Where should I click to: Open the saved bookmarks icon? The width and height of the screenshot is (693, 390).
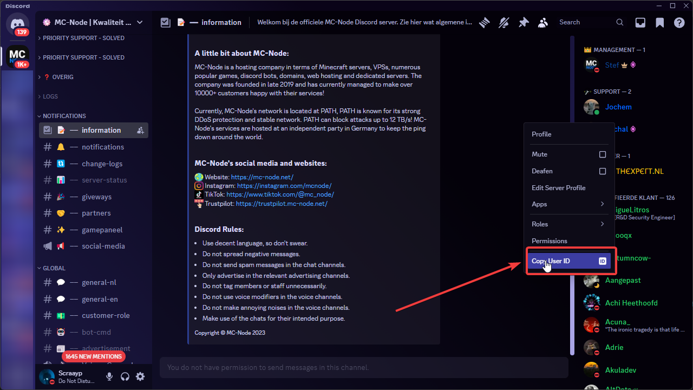pyautogui.click(x=660, y=22)
